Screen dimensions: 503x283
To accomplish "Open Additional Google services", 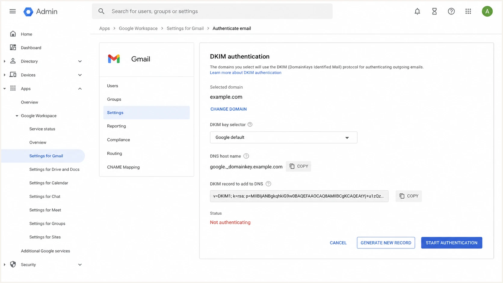I will 45,251.
